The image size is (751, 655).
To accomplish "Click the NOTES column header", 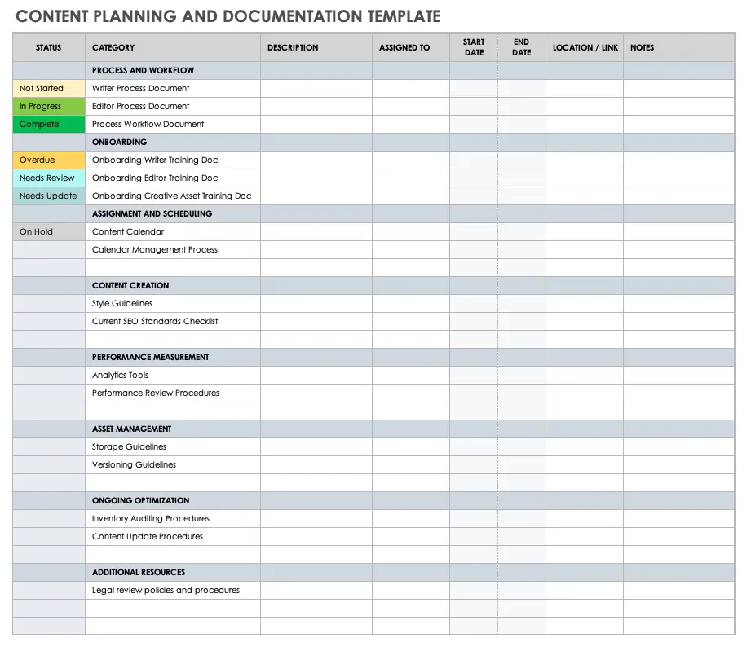I will pos(678,47).
